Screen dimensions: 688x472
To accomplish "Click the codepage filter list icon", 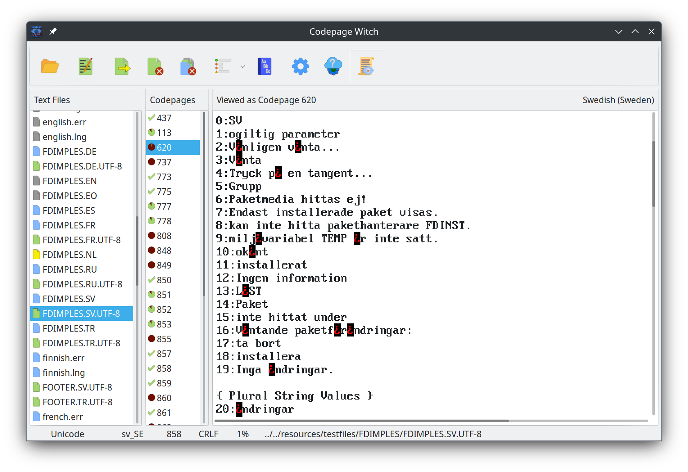I will pyautogui.click(x=222, y=66).
